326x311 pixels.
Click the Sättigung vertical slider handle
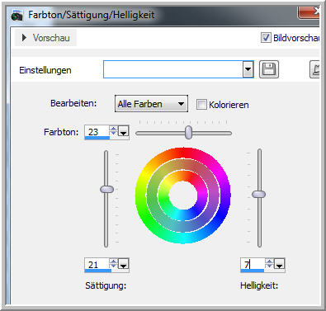coord(106,189)
